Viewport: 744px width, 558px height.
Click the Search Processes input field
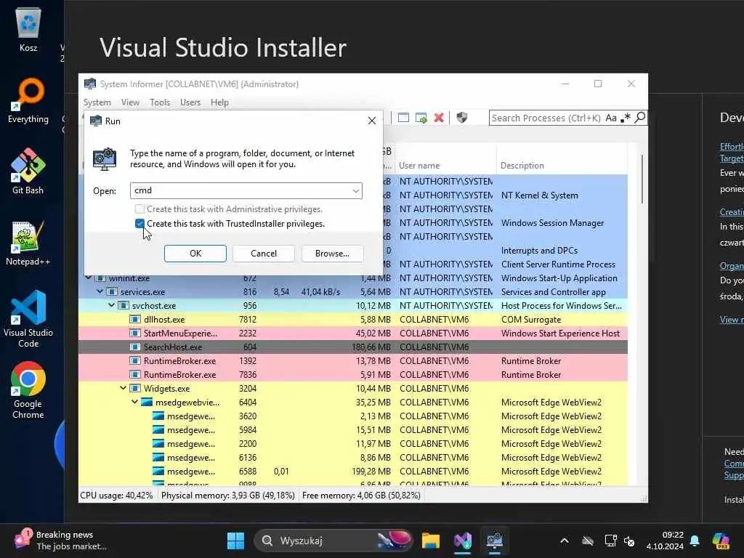(546, 118)
